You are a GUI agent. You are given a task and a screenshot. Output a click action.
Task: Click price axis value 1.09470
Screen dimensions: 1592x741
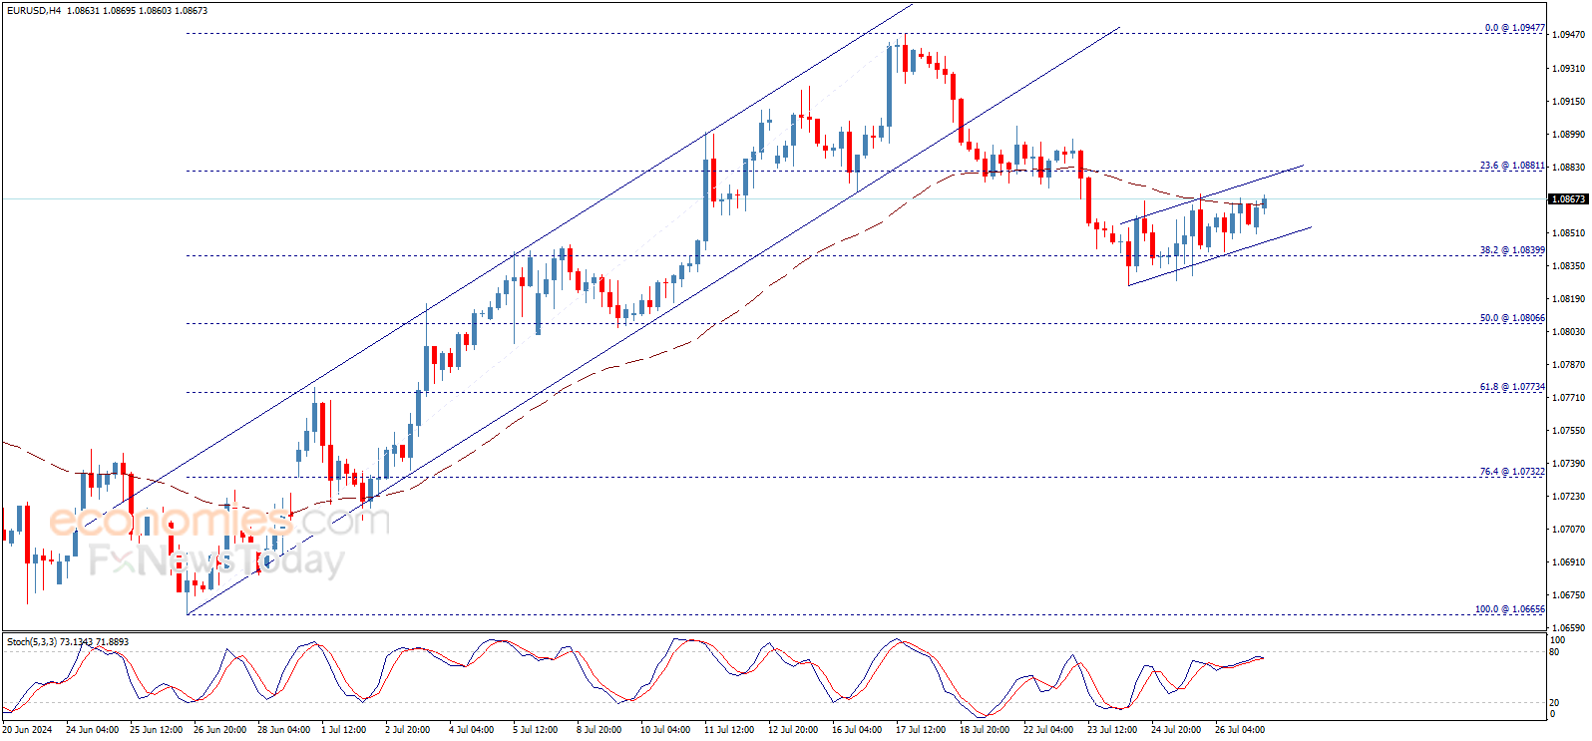(1569, 35)
